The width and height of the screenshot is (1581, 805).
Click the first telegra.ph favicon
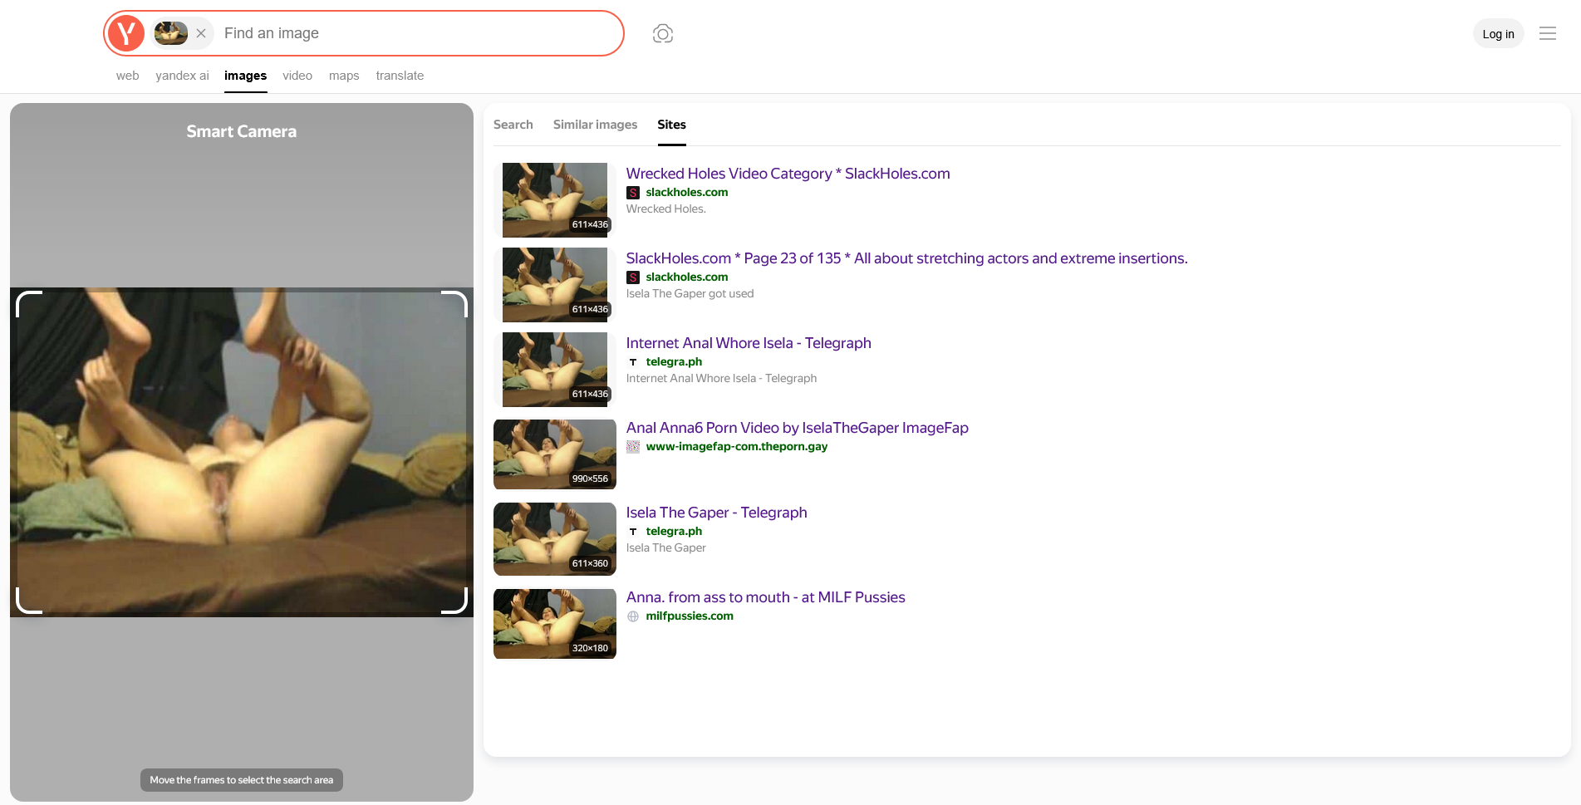(x=633, y=362)
